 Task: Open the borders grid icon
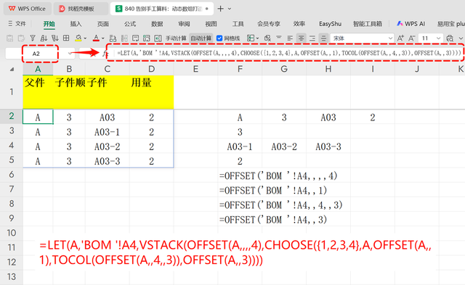(66, 38)
